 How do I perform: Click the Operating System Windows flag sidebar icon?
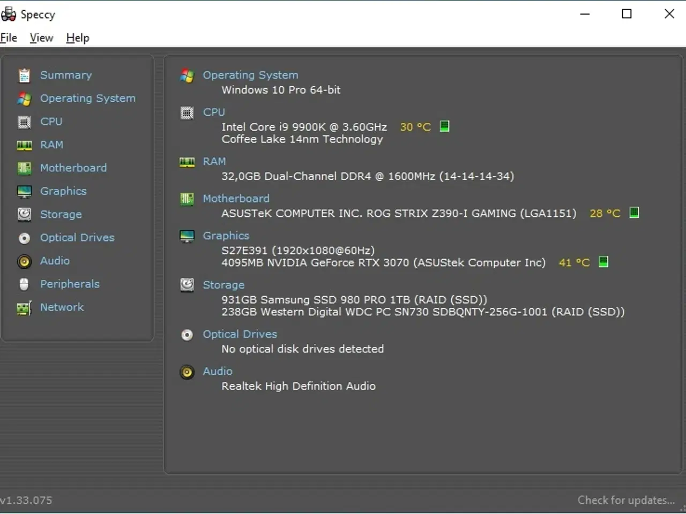pyautogui.click(x=24, y=99)
